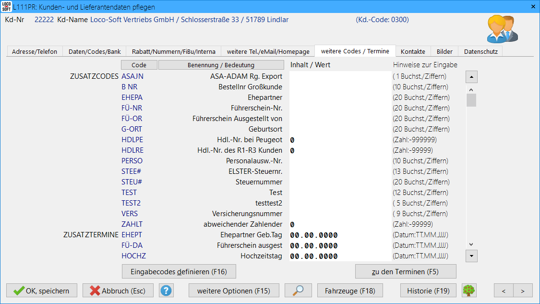Select the Kontakte tab
540x304 pixels.
click(x=413, y=51)
